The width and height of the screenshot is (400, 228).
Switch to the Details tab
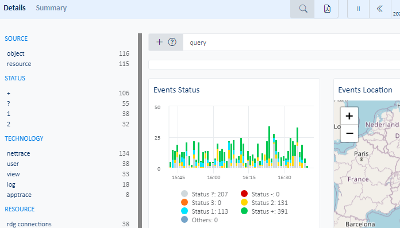14,8
